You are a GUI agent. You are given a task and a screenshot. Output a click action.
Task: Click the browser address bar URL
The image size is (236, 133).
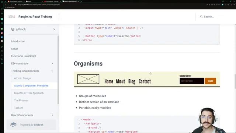tap(39, 5)
